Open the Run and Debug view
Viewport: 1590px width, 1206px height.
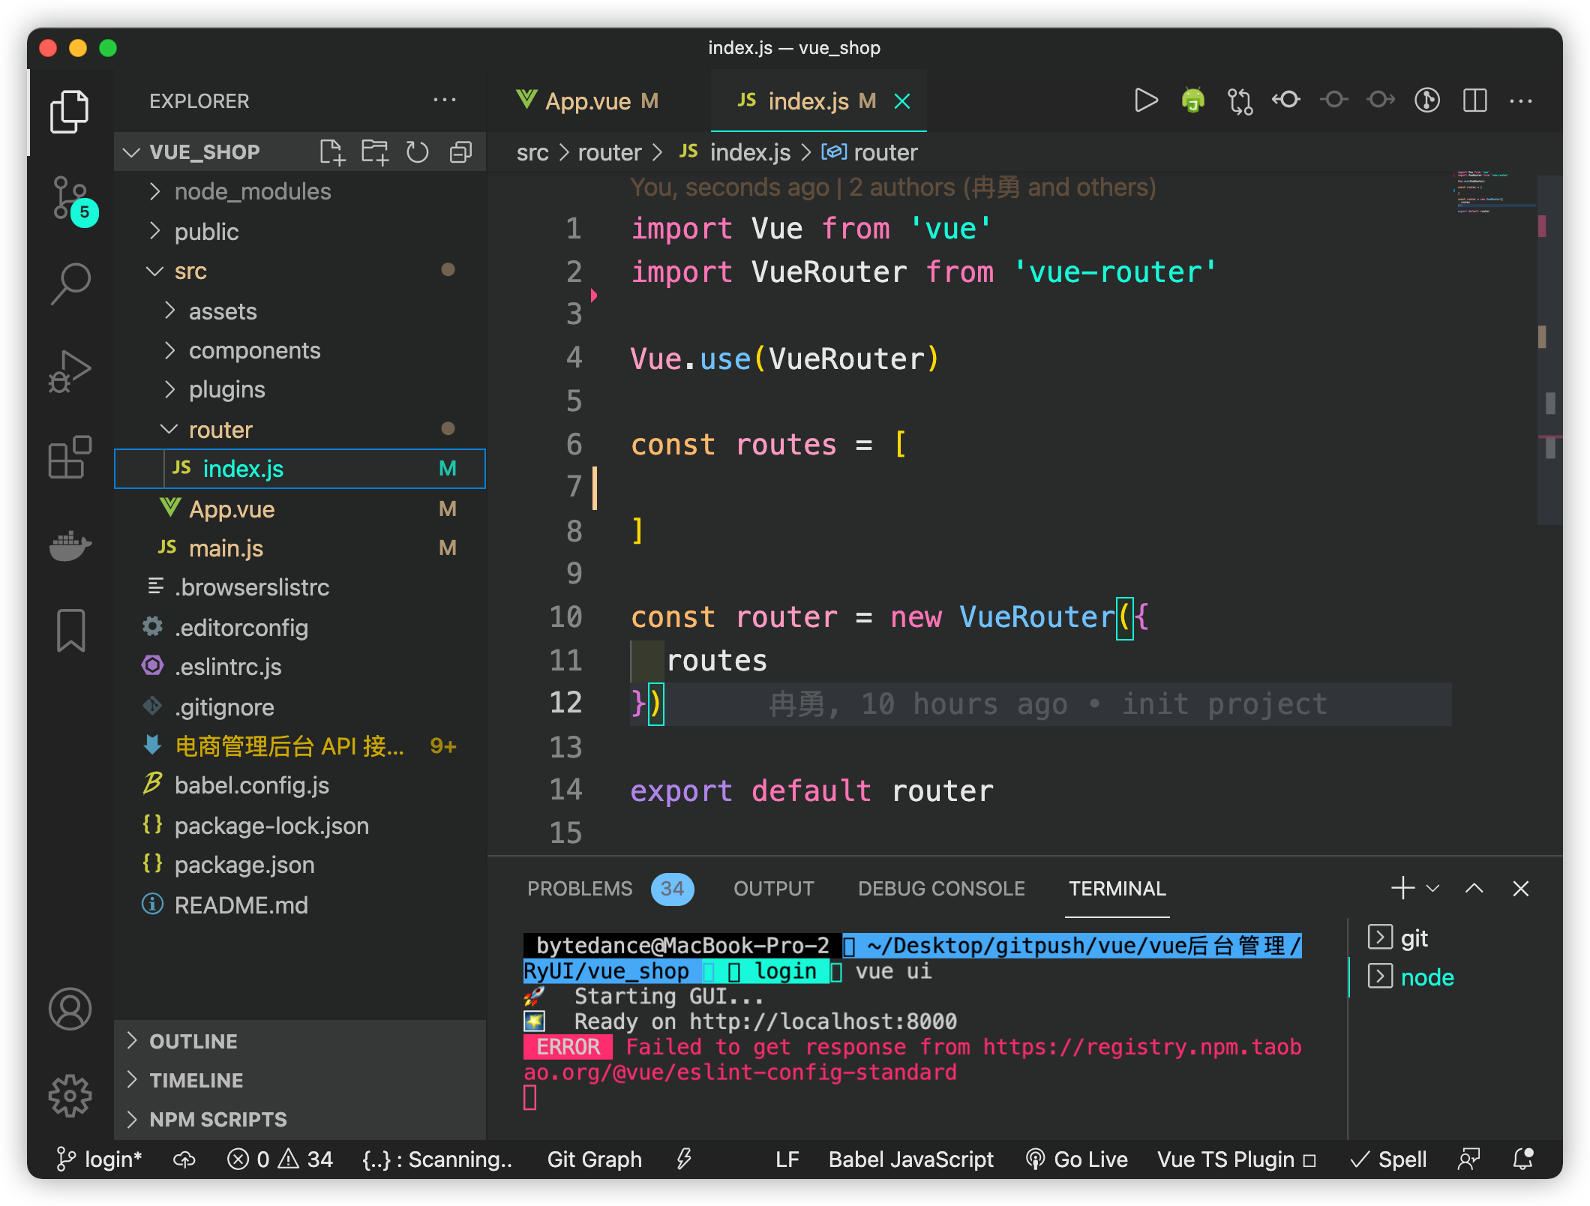70,371
